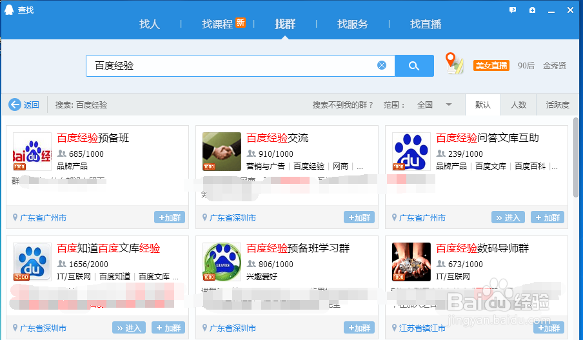Open the map location pin icon
583x340 pixels.
(x=454, y=63)
